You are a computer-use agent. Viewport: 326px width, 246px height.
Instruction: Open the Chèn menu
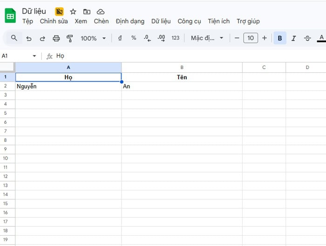click(x=101, y=21)
